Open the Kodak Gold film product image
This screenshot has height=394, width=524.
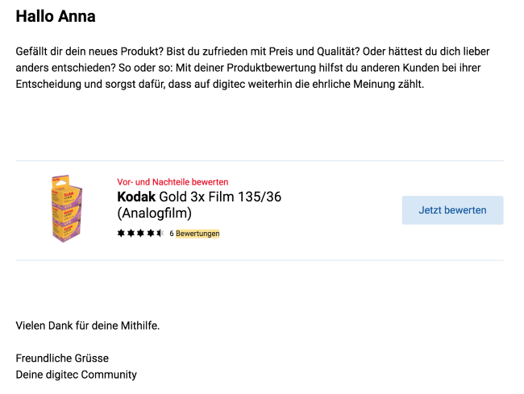[x=67, y=209]
